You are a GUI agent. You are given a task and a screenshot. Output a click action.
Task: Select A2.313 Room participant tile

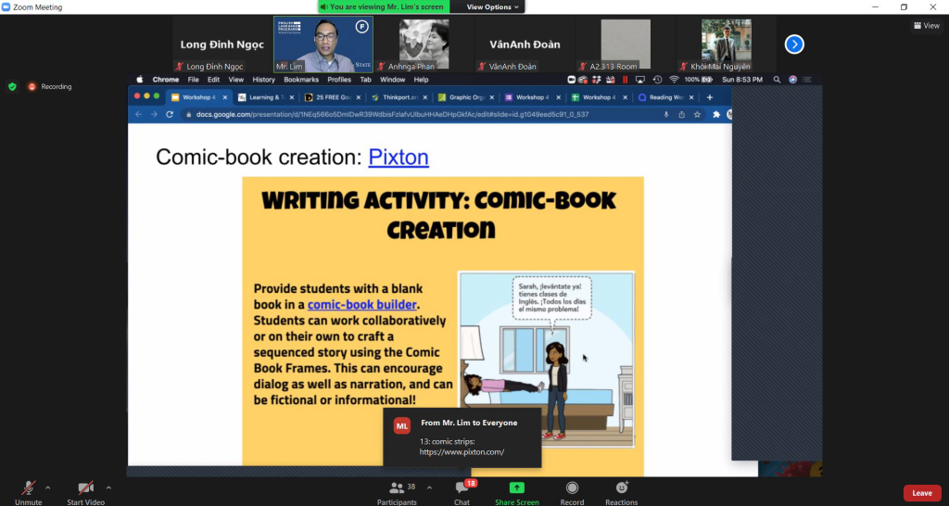626,44
